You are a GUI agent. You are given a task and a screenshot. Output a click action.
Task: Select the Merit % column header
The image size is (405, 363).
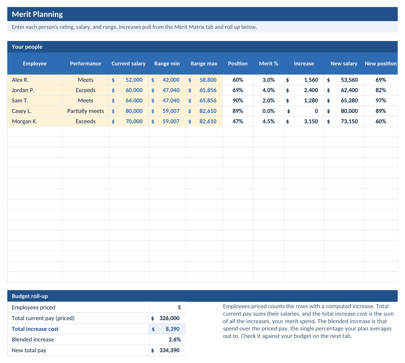click(269, 64)
